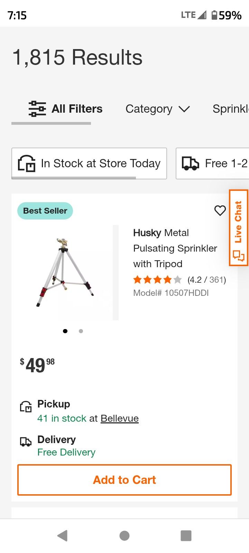Tap the heart icon to favorite the sprinkler
This screenshot has width=249, height=553.
(220, 210)
